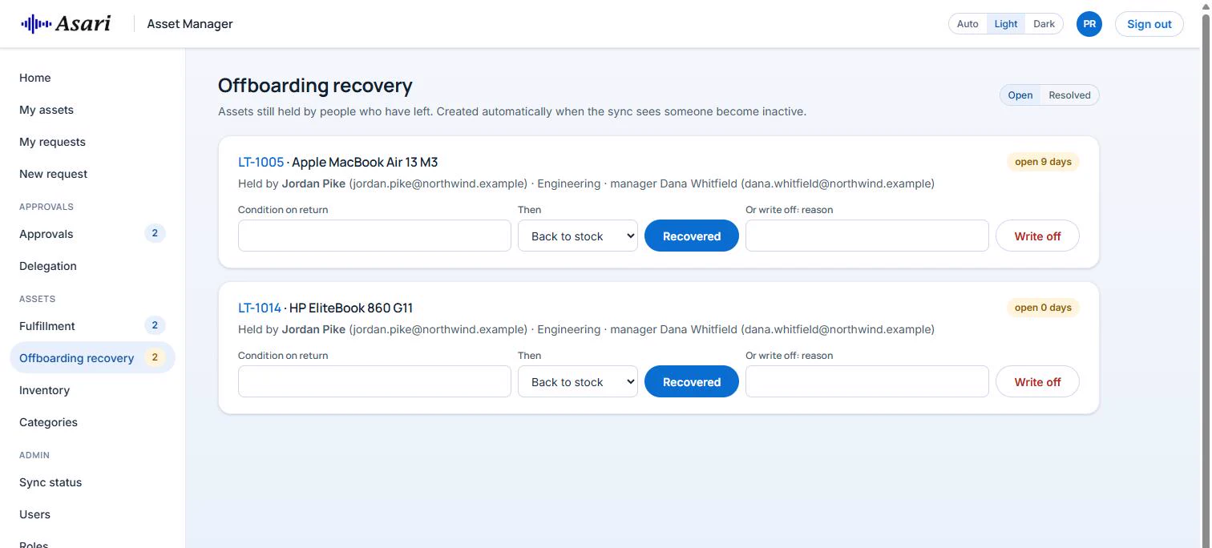
Task: Open Sync status page
Action: [x=92, y=482]
